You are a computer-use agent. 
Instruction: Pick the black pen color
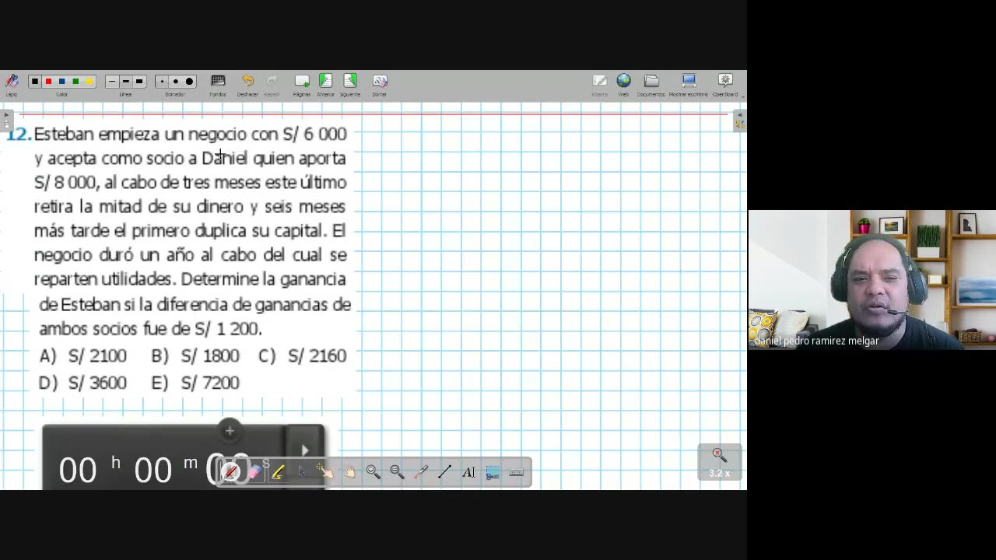(x=35, y=81)
